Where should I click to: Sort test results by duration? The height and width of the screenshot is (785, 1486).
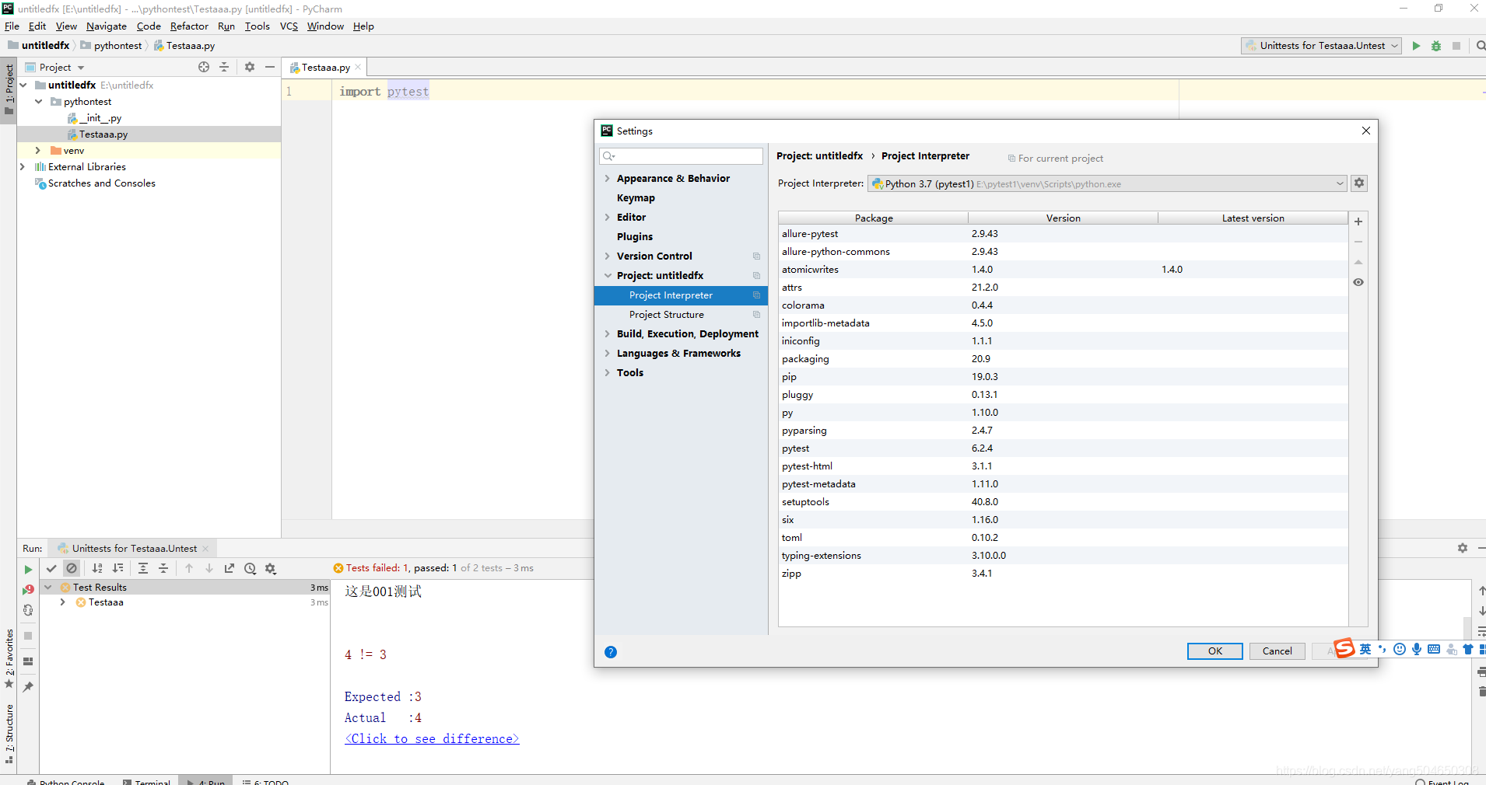(117, 568)
